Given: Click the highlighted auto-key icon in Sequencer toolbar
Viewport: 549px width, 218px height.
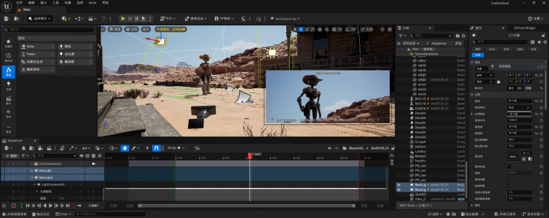Looking at the screenshot, I should coord(124,148).
